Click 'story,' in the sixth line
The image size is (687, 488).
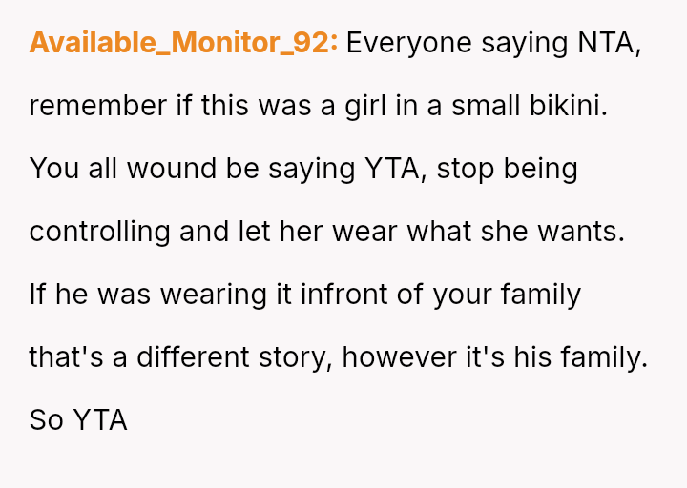pyautogui.click(x=296, y=358)
